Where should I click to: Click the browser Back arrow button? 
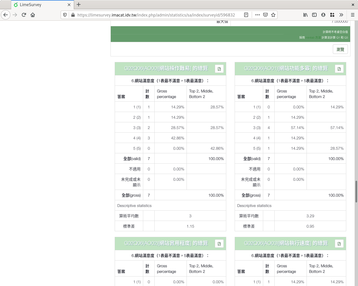[6, 15]
